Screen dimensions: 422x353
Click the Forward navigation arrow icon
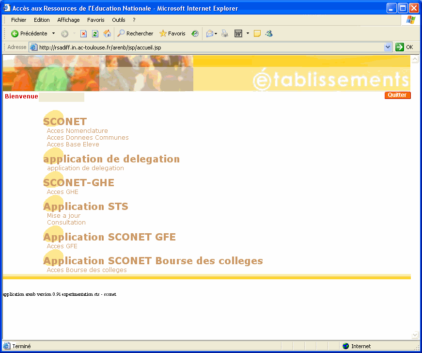(64, 33)
